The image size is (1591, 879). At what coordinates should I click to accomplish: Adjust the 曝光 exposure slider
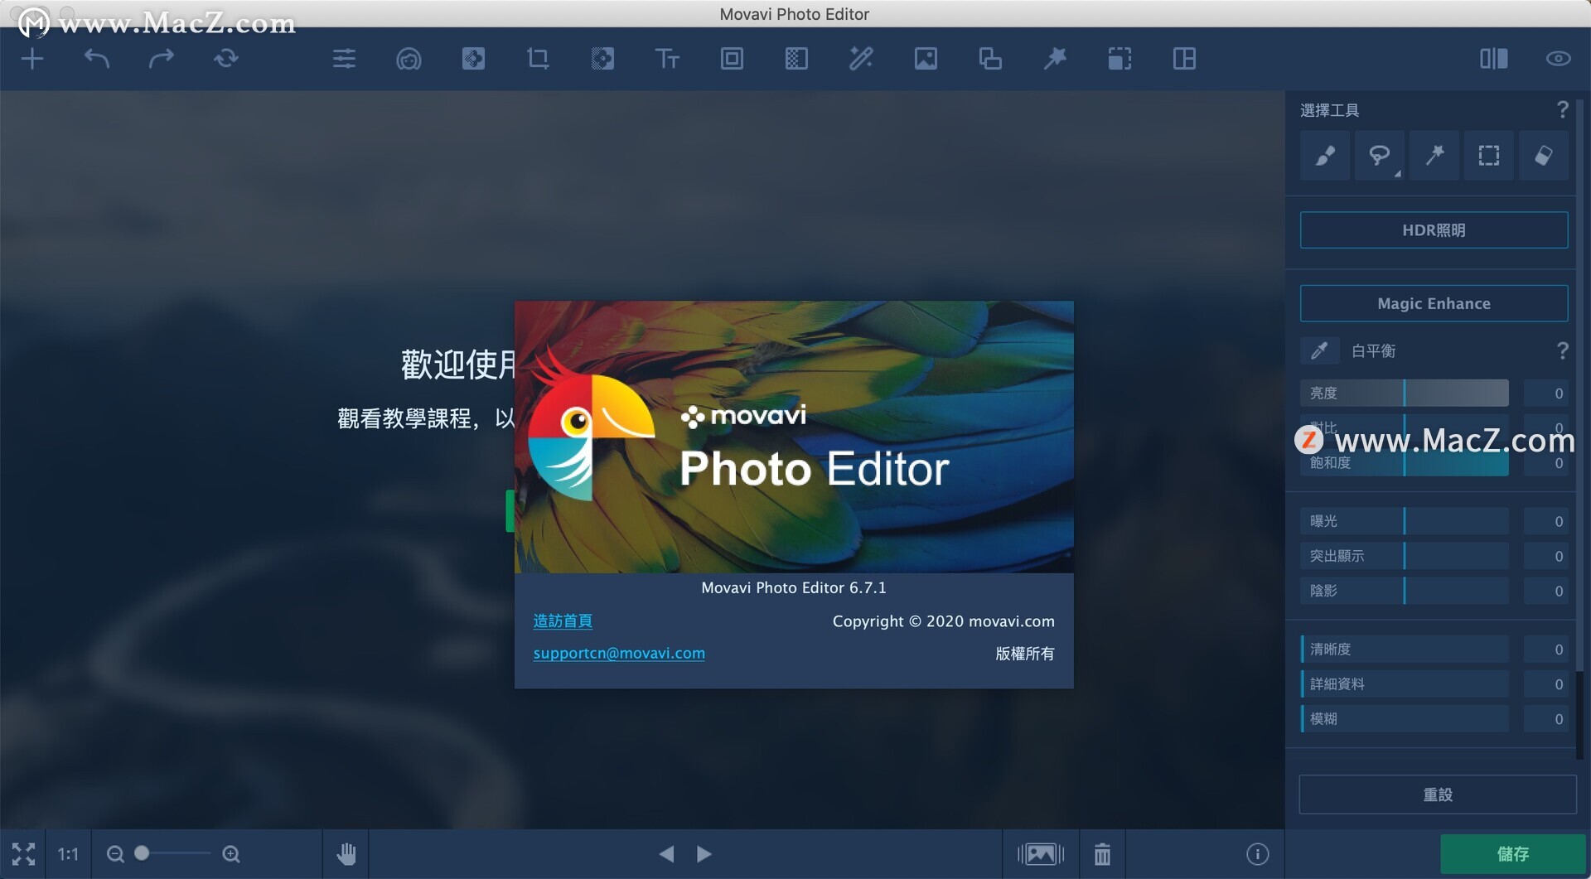(1404, 522)
